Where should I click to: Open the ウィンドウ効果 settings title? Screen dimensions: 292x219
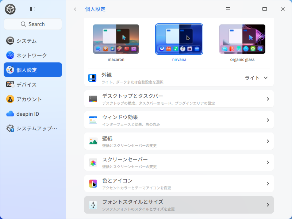pos(120,117)
